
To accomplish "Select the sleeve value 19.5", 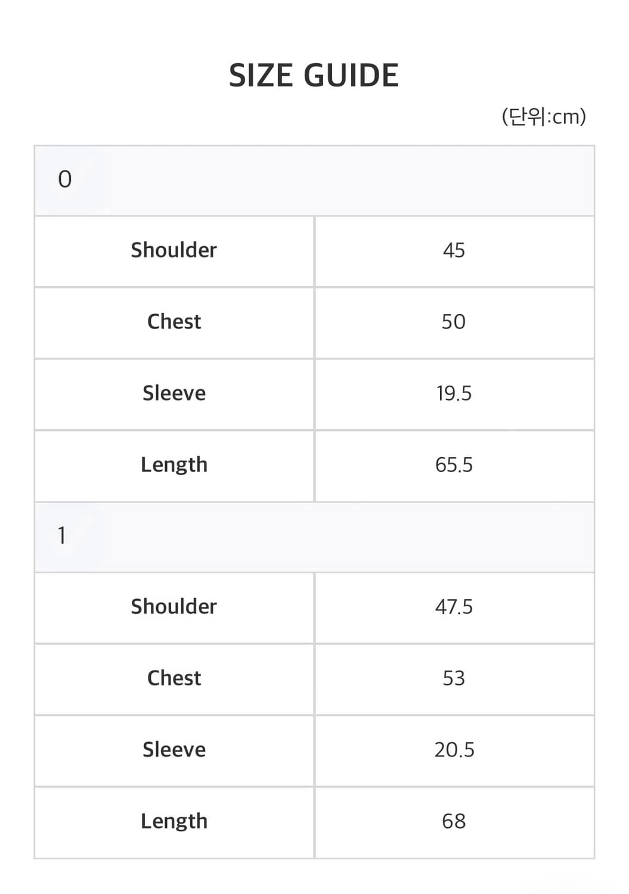I will (x=454, y=393).
